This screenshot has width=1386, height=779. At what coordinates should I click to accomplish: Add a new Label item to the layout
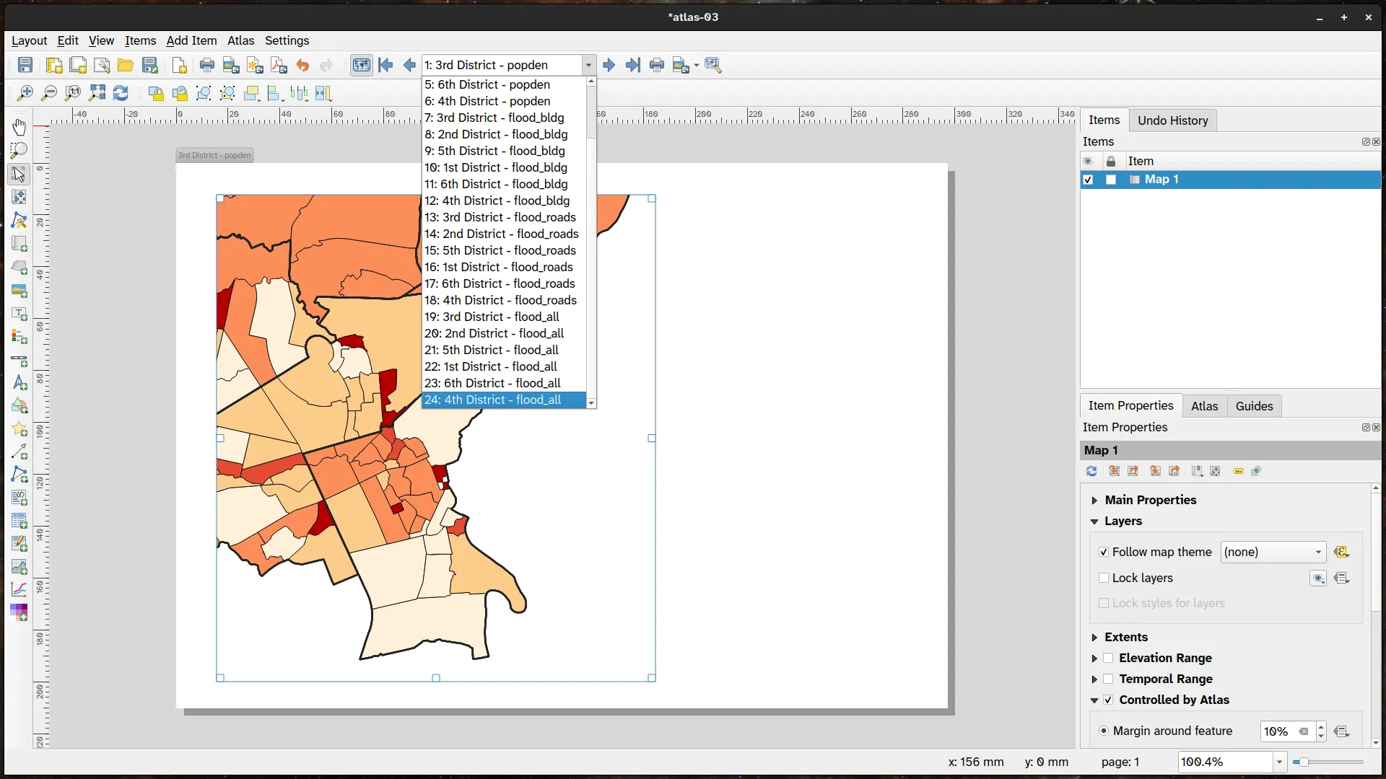coord(19,314)
